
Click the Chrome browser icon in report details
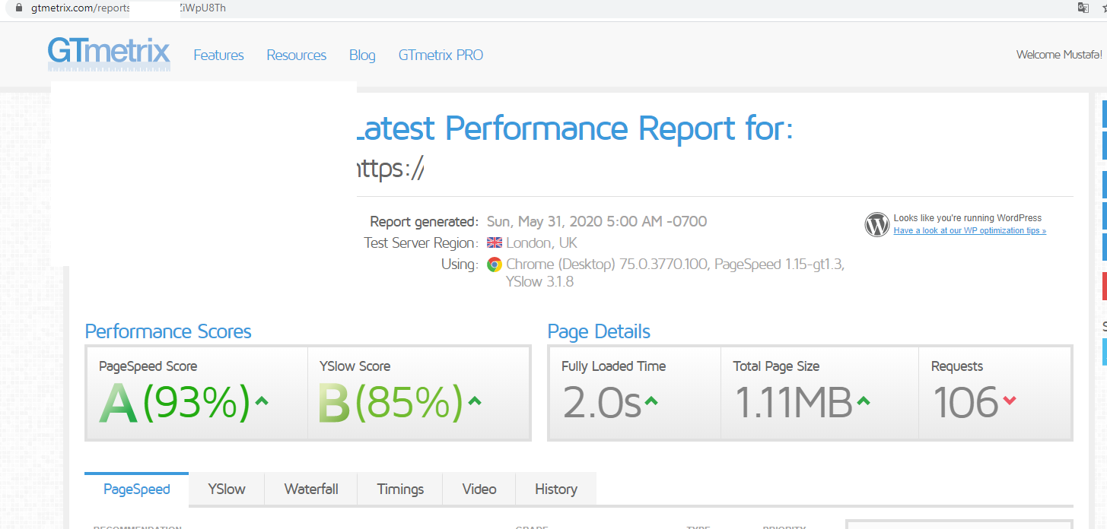495,264
